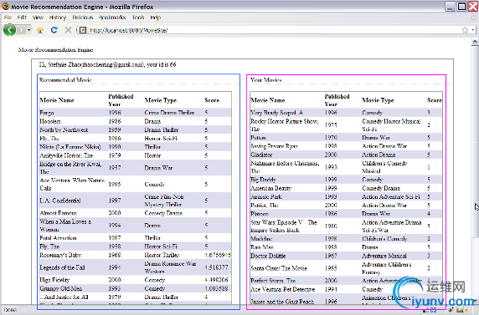Open the Tools menu
Viewport: 479px width, 315px height.
(138, 18)
